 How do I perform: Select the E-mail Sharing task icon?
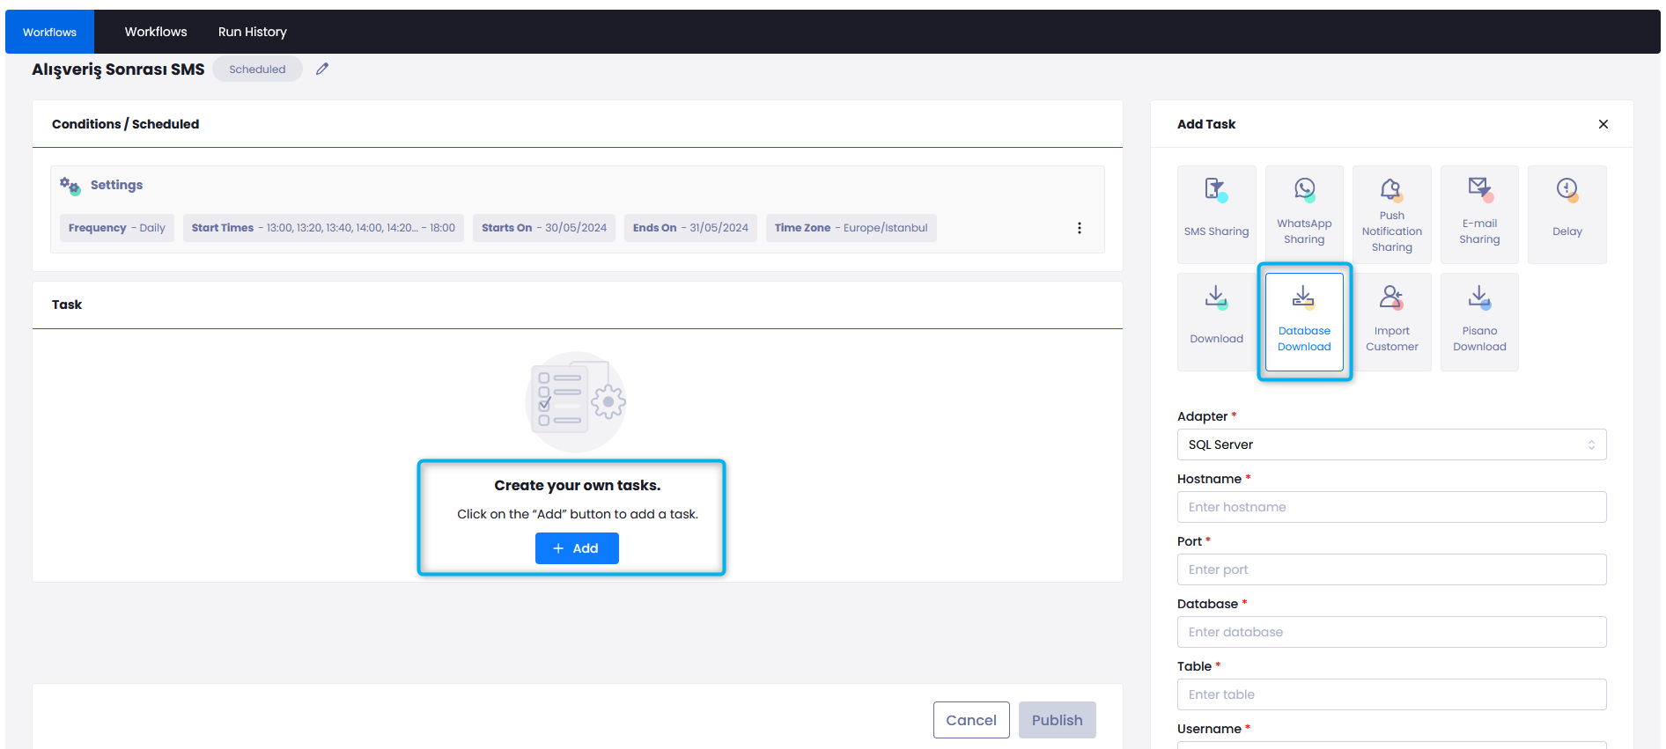tap(1479, 214)
